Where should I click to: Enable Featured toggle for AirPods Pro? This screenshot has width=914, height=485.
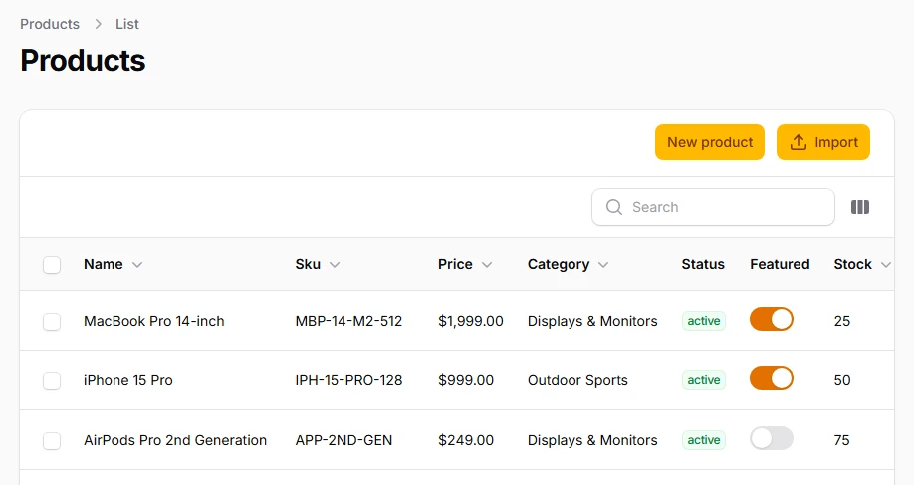pyautogui.click(x=772, y=438)
